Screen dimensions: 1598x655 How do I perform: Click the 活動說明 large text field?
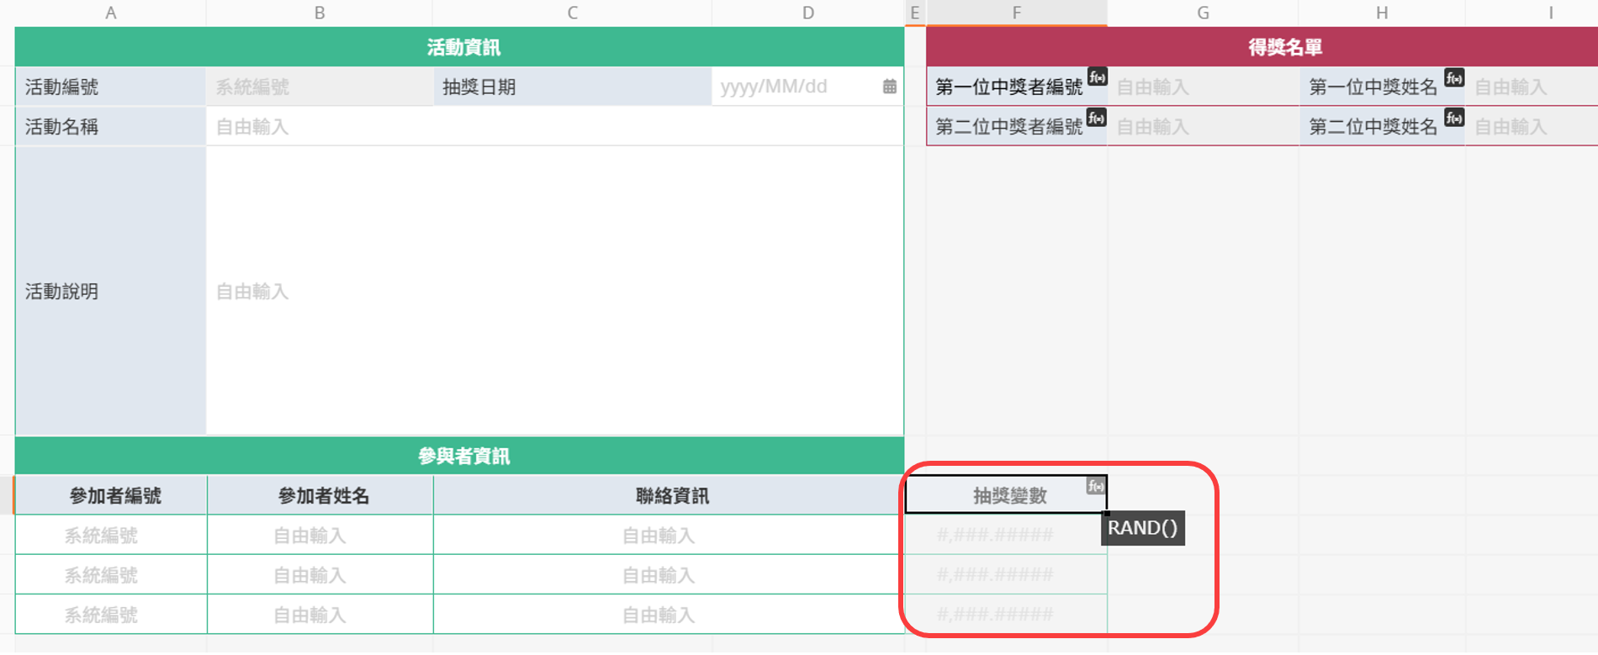click(553, 291)
